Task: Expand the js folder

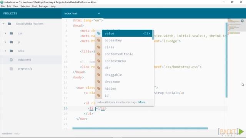Action: [x=5, y=42]
